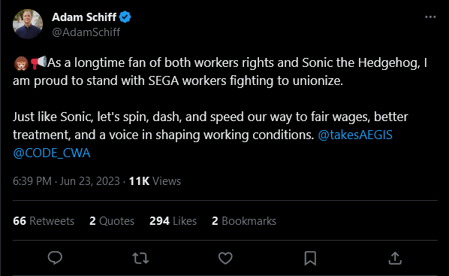Click the hedgehog emoji in the tweet
This screenshot has width=449, height=276.
[x=21, y=63]
